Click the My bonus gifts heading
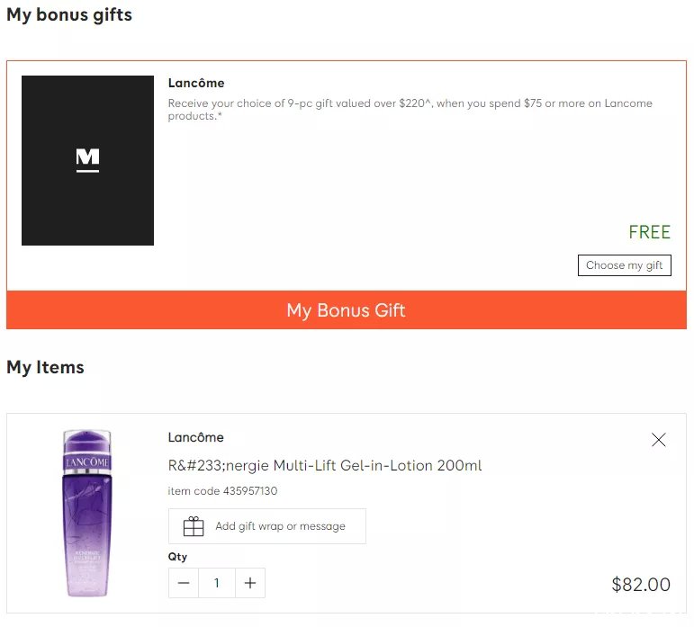The height and width of the screenshot is (627, 694). pos(69,15)
